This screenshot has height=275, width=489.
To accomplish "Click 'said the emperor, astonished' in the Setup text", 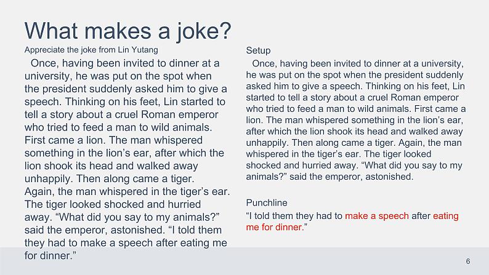I will point(351,177).
